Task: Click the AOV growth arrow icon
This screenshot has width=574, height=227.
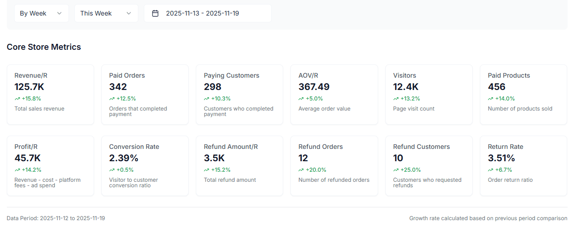Action: pyautogui.click(x=301, y=99)
